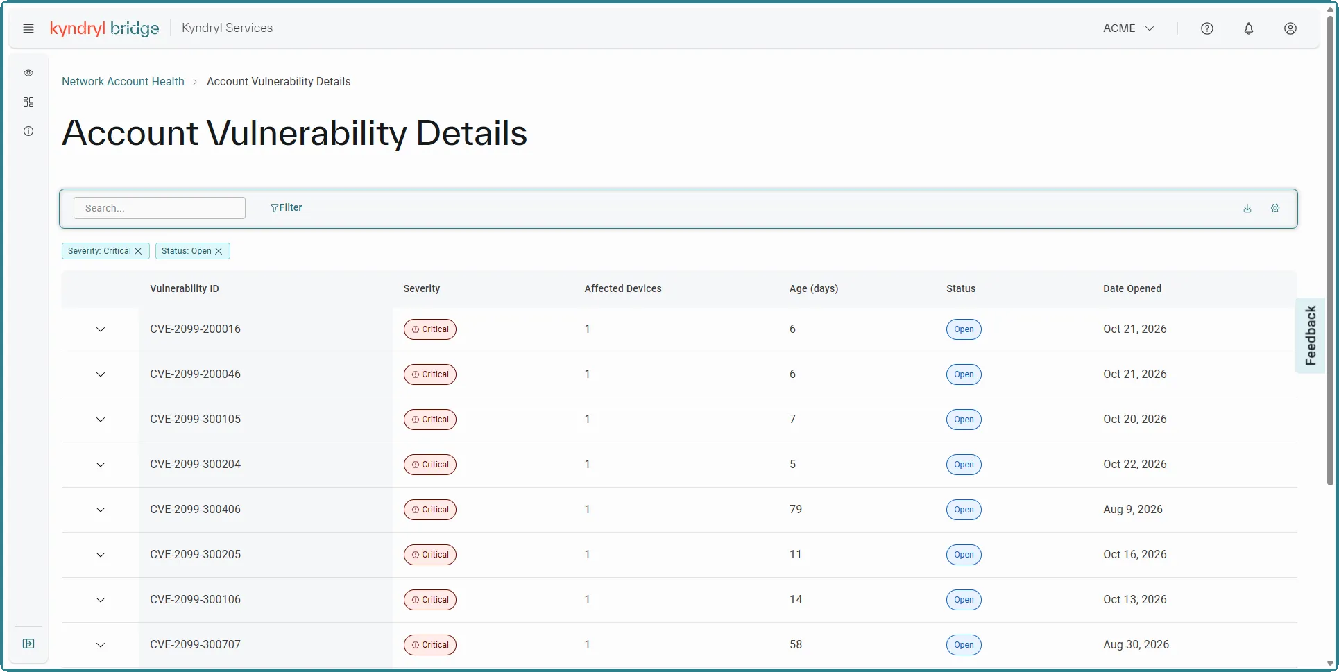Expand the row for CVE-2099-300707
The width and height of the screenshot is (1339, 672).
(101, 645)
